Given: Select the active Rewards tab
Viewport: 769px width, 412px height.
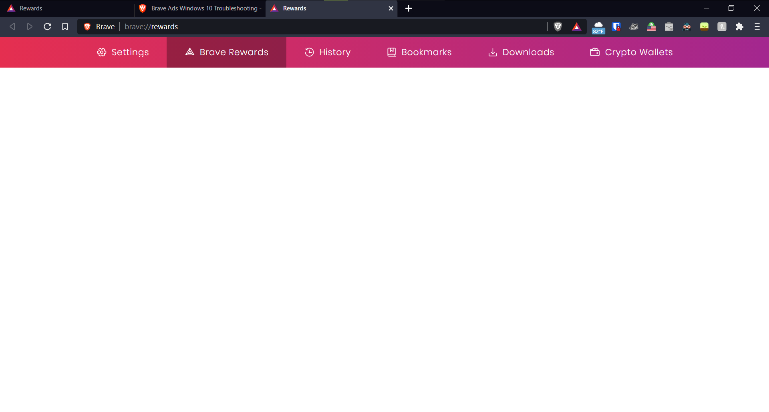Looking at the screenshot, I should tap(331, 8).
